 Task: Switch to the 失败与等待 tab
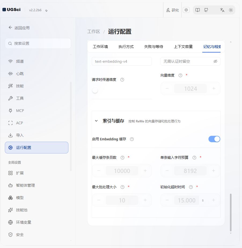(153, 47)
